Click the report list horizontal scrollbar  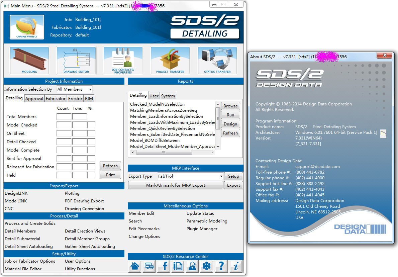coord(164,152)
